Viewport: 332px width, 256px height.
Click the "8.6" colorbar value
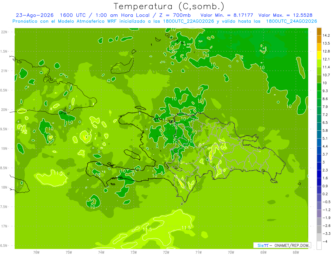click(x=325, y=99)
